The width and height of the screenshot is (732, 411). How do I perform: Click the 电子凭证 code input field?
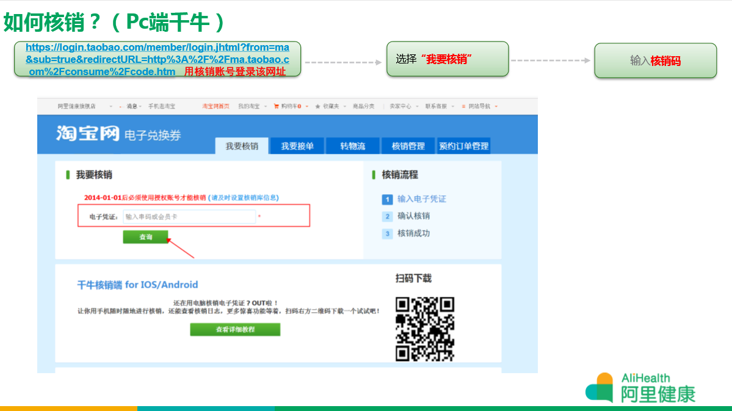[x=189, y=217]
